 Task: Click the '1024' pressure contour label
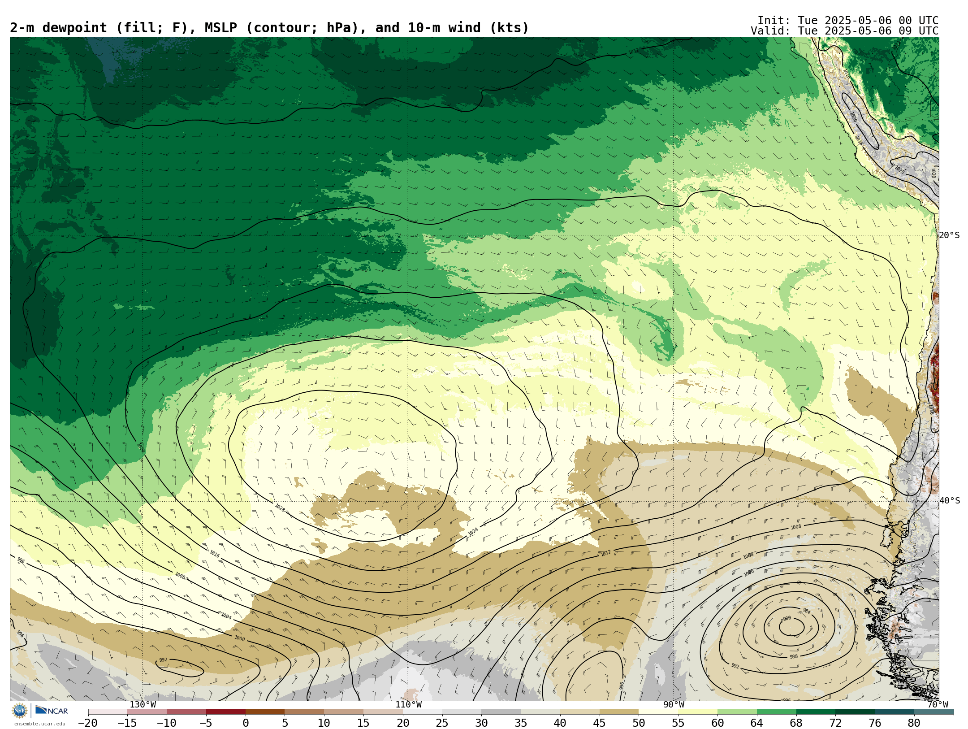pos(473,532)
